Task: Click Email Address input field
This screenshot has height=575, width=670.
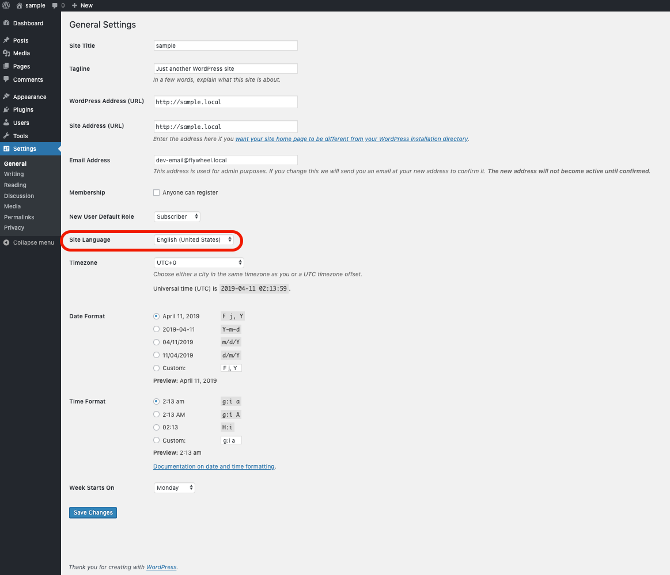Action: [x=226, y=160]
